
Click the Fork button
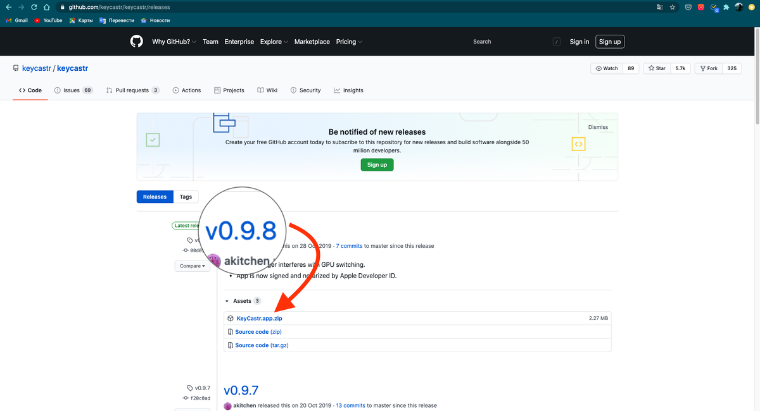pyautogui.click(x=708, y=68)
